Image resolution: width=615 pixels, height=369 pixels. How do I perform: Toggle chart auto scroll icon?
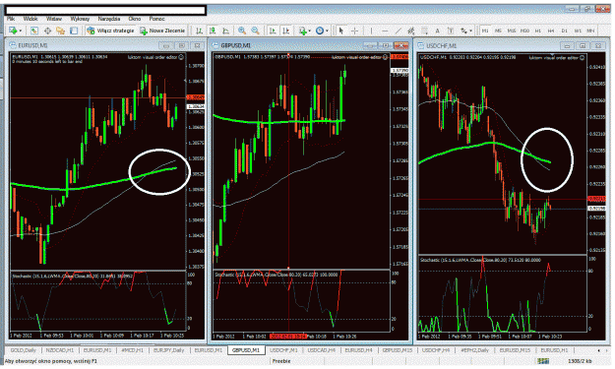(x=273, y=31)
